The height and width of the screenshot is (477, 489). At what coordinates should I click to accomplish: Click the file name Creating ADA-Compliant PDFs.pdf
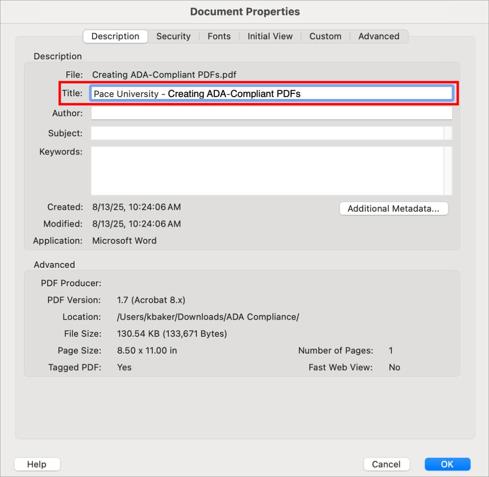pos(163,75)
